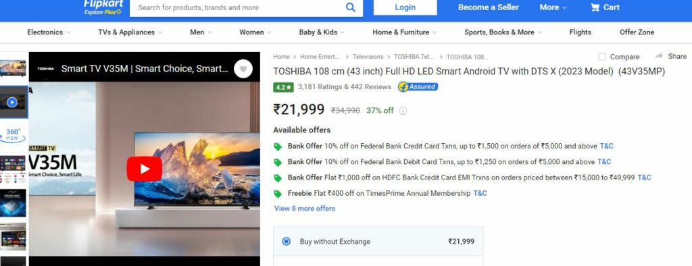Click the price info icon beside 37% off
This screenshot has height=266, width=692.
tap(403, 111)
